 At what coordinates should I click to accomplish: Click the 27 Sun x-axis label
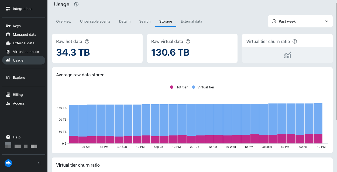(122, 147)
